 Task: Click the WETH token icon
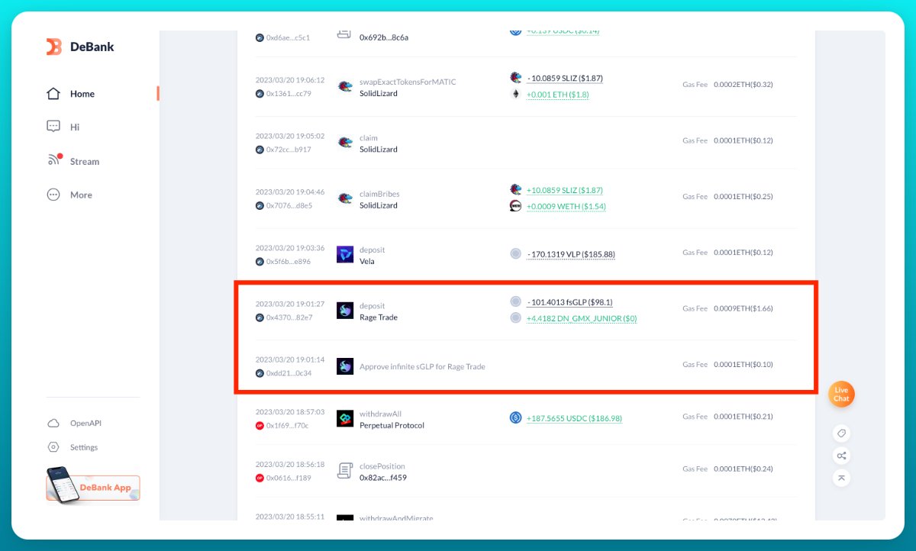515,205
